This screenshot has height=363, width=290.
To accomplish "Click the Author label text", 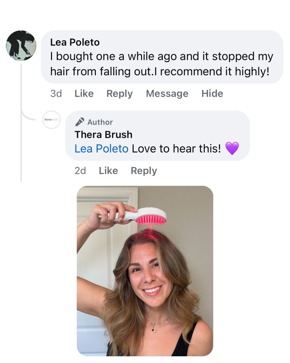I will (x=100, y=122).
